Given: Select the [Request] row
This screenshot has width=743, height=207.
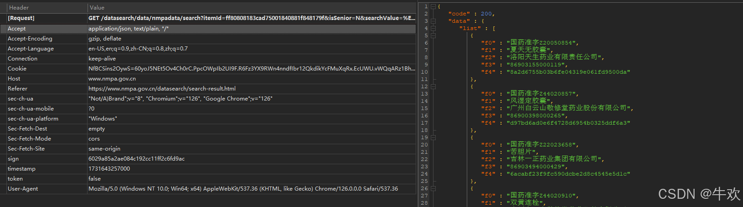Looking at the screenshot, I should coord(208,18).
